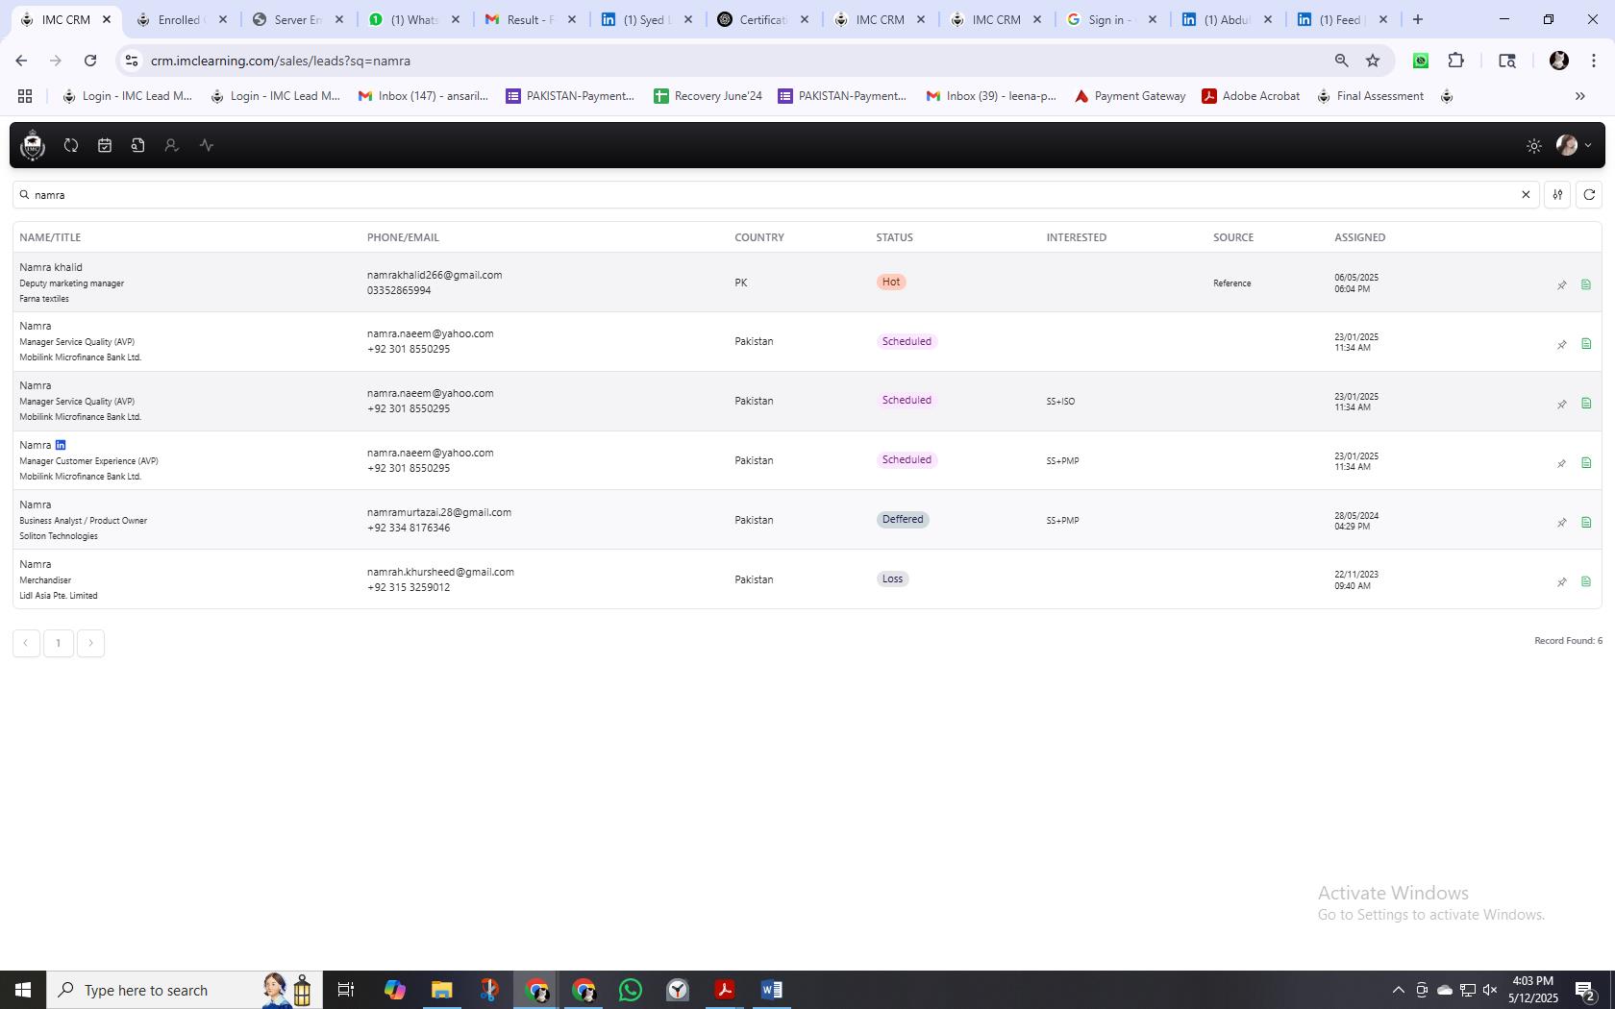Viewport: 1615px width, 1009px height.
Task: Go to next page of results
Action: [x=90, y=643]
